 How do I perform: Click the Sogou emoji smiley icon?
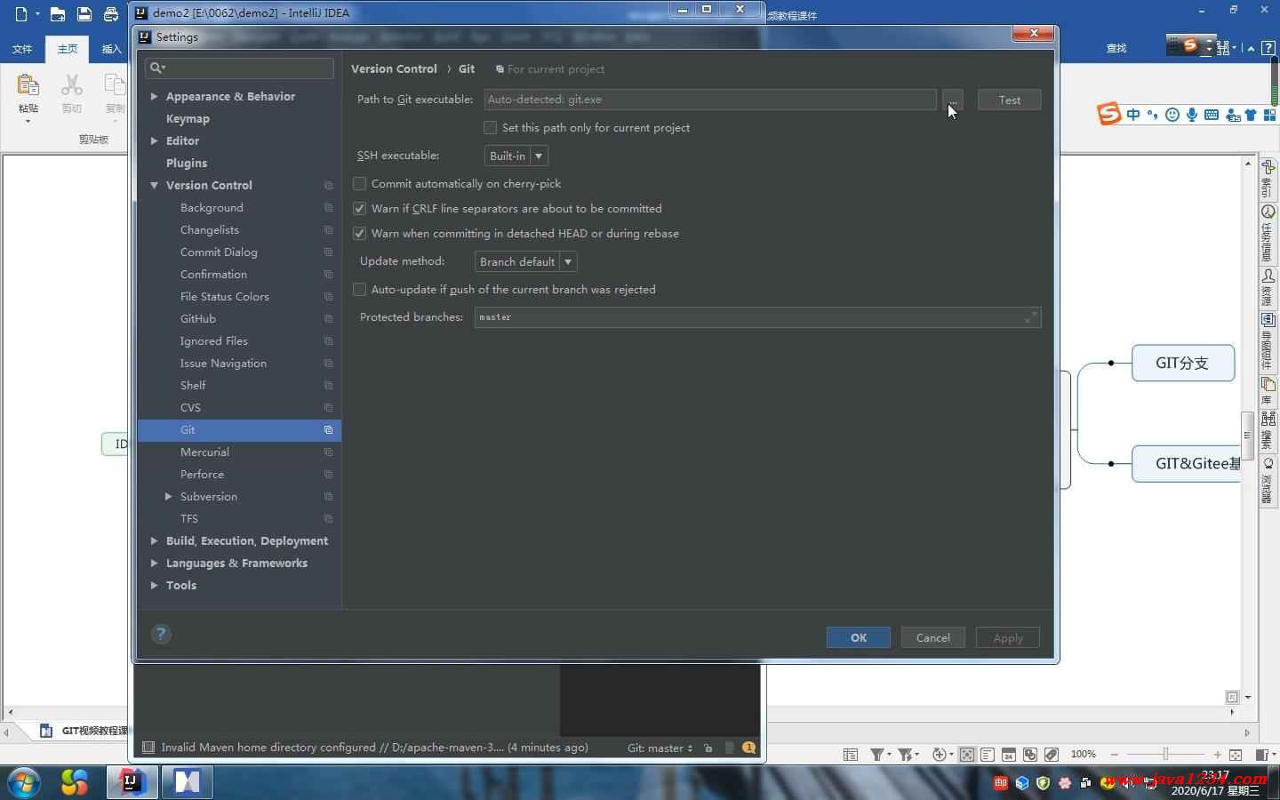pyautogui.click(x=1172, y=115)
